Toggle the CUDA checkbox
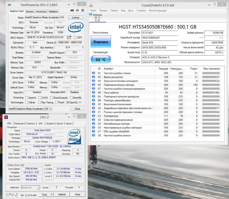Viewport: 229px width, 199px height. 39,98
